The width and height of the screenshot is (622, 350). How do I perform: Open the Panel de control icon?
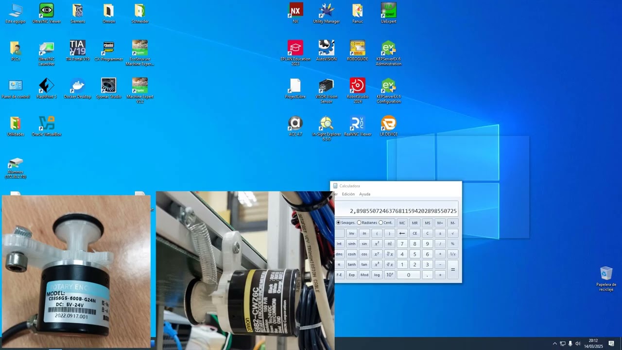pos(16,88)
